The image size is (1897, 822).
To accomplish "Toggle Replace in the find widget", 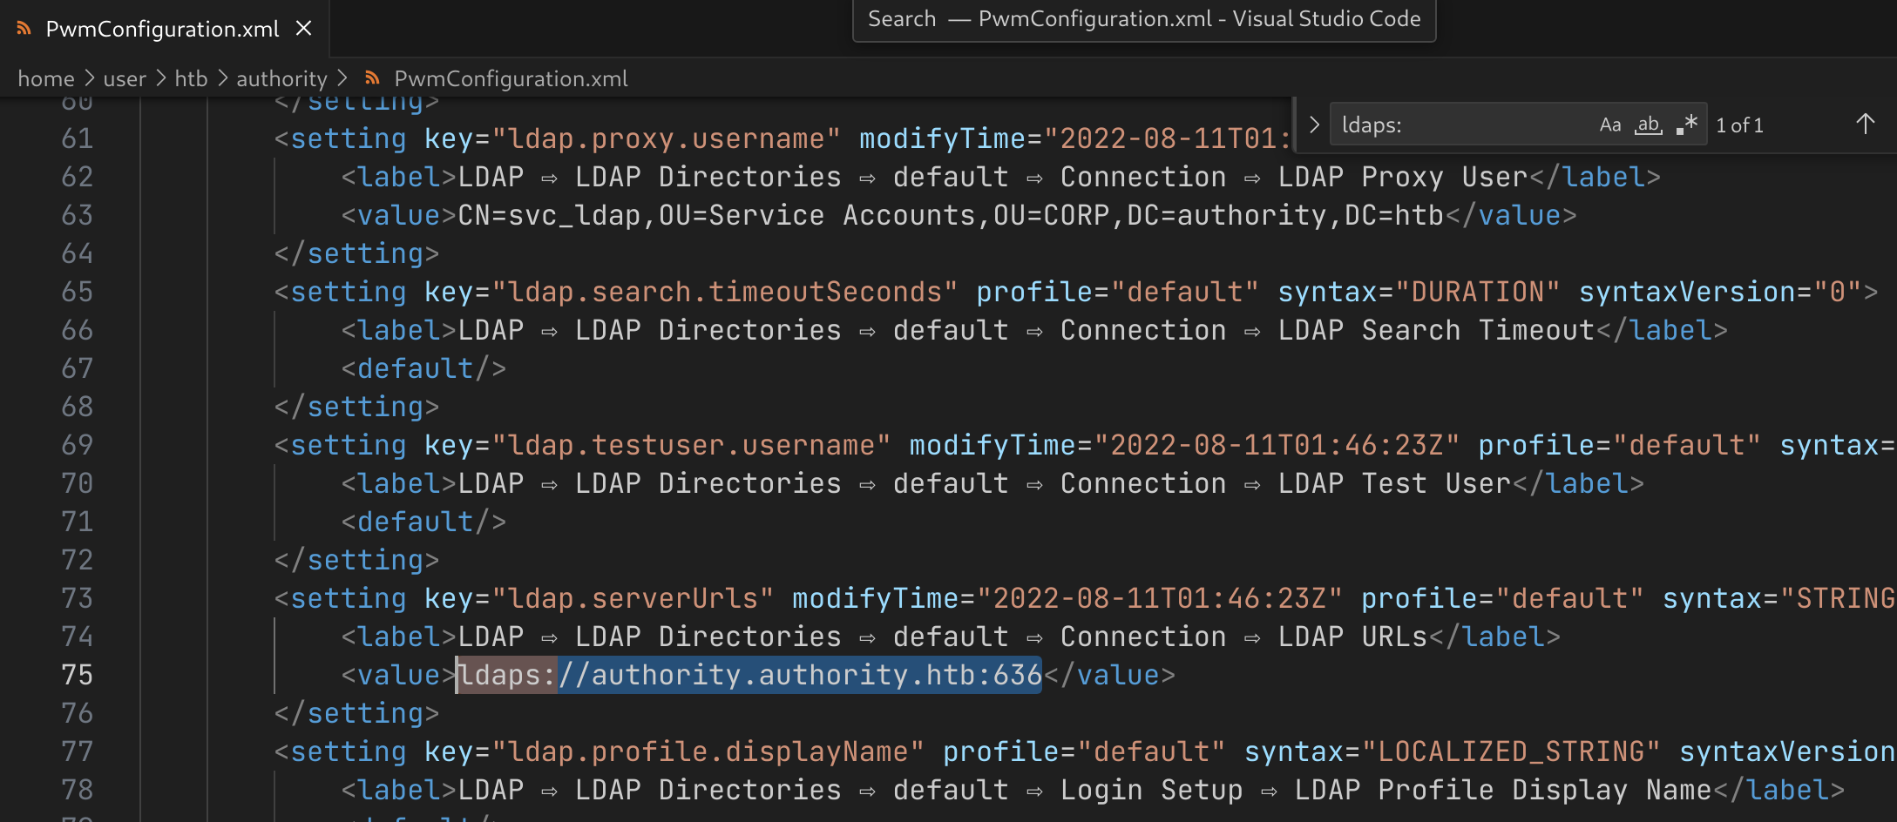I will coord(1313,125).
